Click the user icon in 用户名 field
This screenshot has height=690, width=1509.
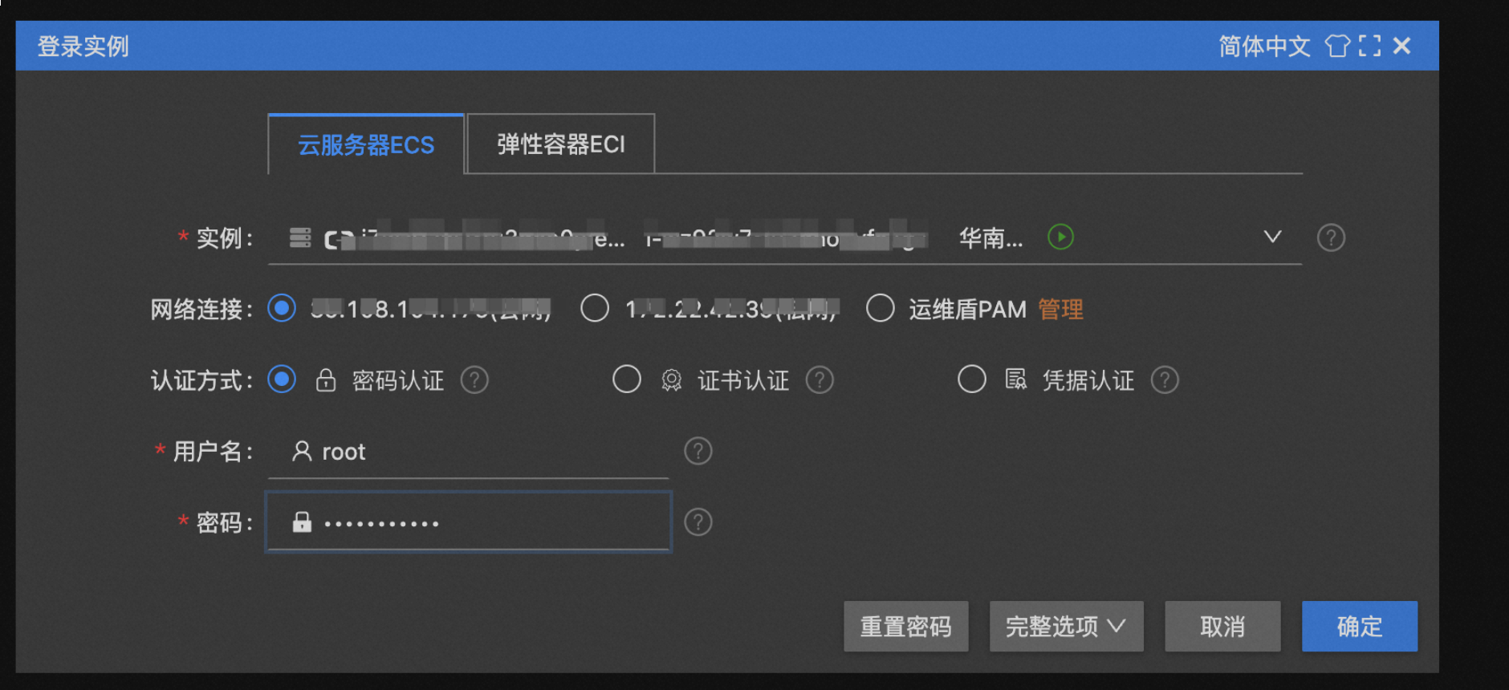[x=302, y=451]
